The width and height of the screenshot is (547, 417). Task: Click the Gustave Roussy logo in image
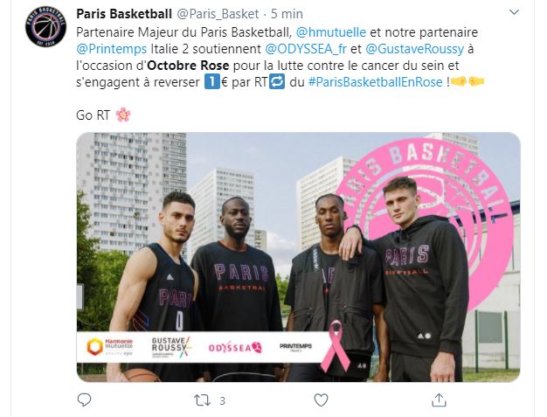point(171,347)
